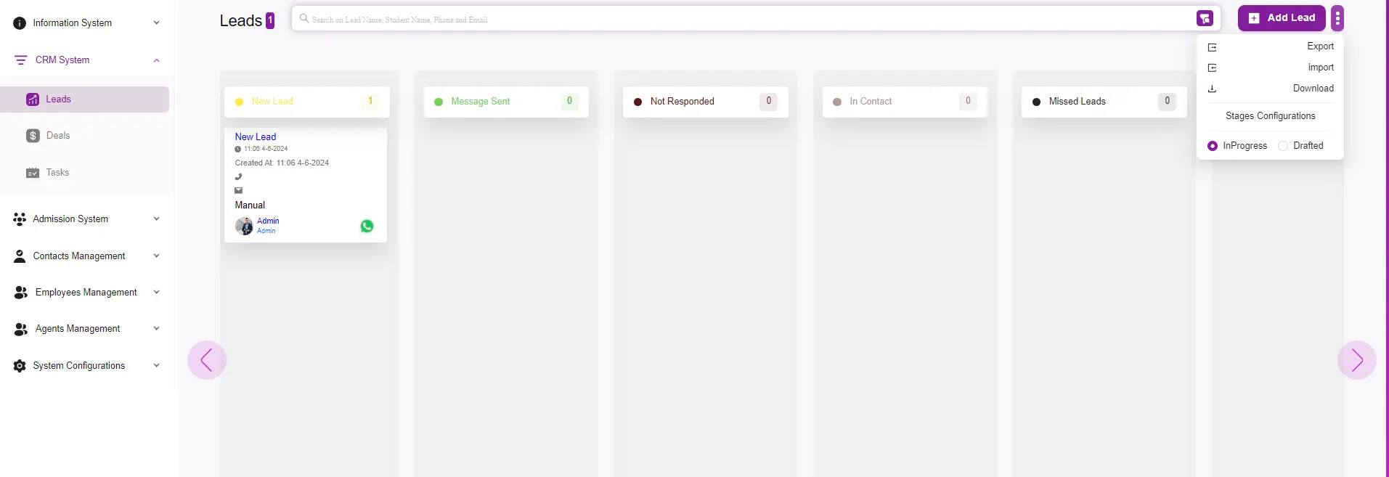Expand the Information System menu
The image size is (1389, 477).
click(86, 23)
